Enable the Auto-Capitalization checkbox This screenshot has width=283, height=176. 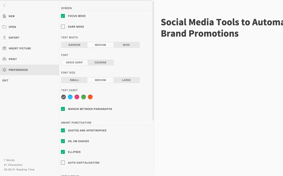coord(63,163)
